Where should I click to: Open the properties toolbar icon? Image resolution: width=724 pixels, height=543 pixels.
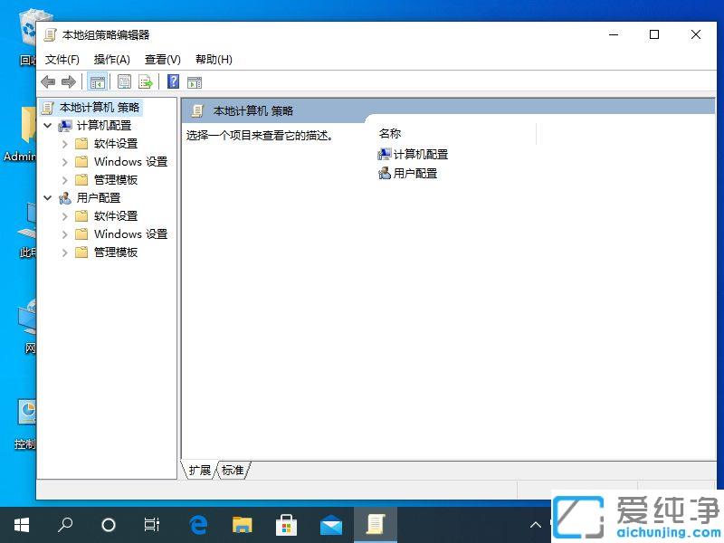click(x=124, y=81)
